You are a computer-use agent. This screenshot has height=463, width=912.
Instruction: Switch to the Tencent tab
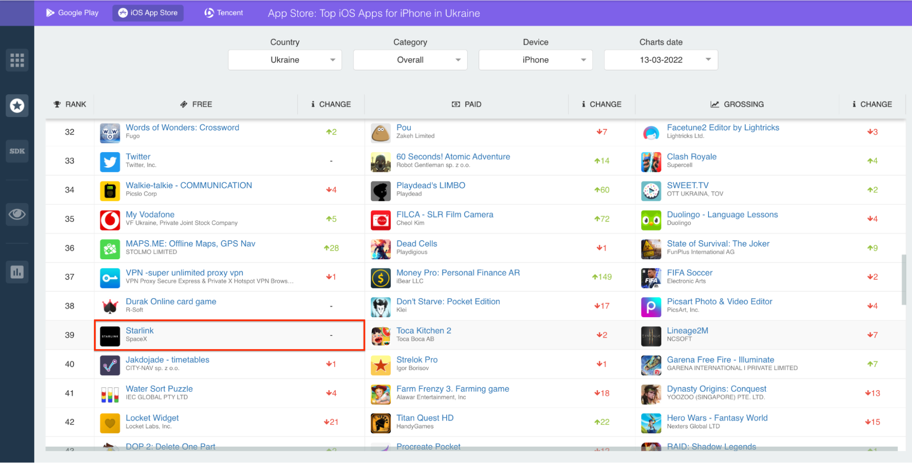point(224,13)
